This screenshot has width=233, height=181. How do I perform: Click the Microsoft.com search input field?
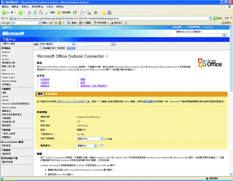click(199, 35)
